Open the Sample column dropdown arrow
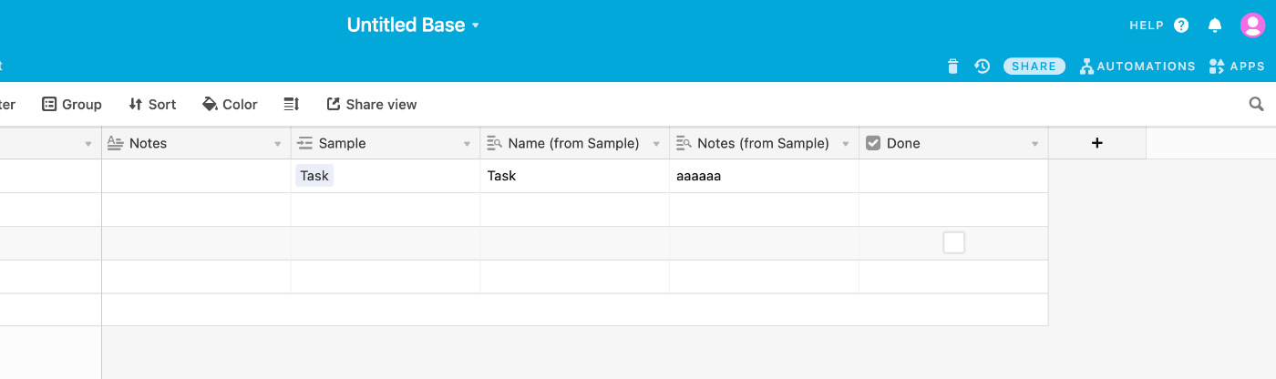Viewport: 1276px width, 379px height. coord(468,144)
